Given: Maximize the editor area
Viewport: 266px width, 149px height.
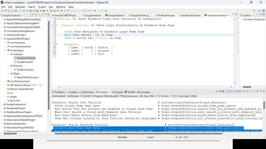Looking at the screenshot, I should click(236, 14).
